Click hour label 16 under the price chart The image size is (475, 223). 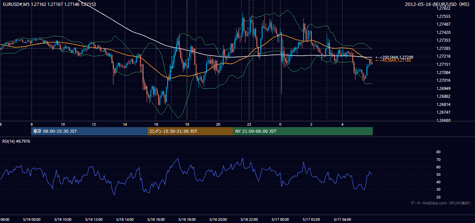pyautogui.click(x=156, y=125)
